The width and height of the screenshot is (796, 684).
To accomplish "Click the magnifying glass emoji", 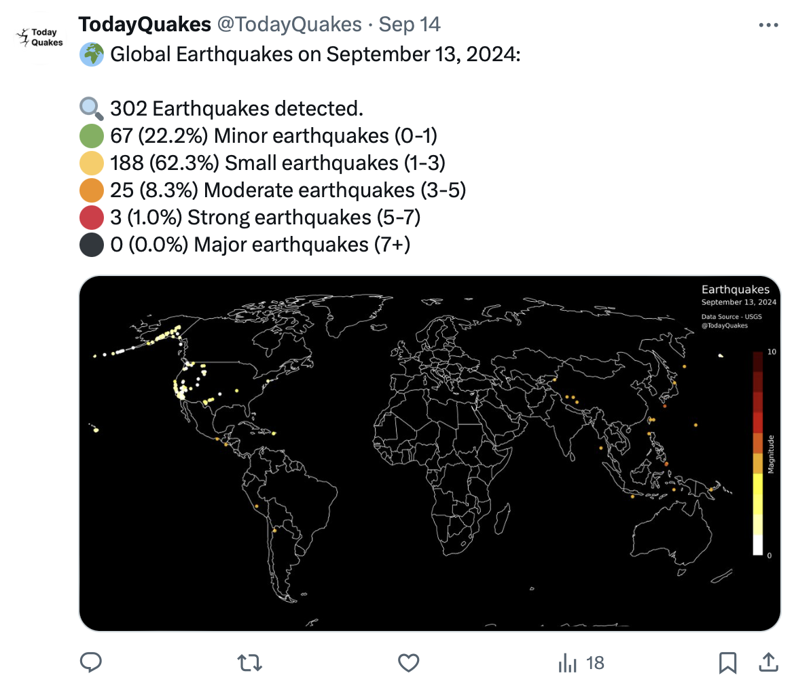I will 92,108.
